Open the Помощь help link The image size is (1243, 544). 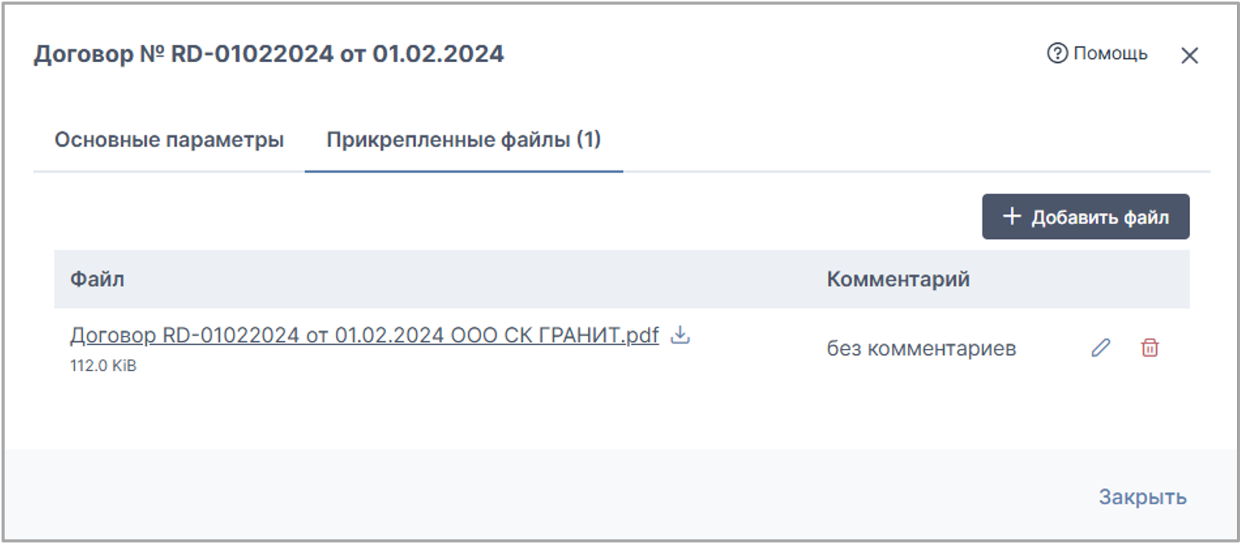point(1110,53)
